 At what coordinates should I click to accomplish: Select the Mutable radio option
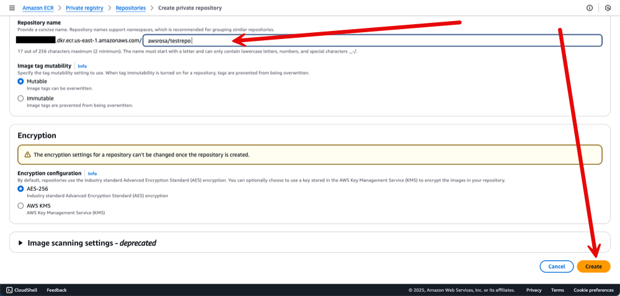[20, 81]
